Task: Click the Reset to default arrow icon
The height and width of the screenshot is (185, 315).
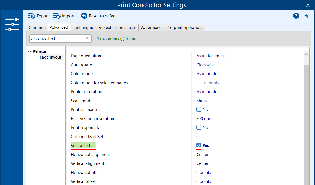Action: click(84, 16)
